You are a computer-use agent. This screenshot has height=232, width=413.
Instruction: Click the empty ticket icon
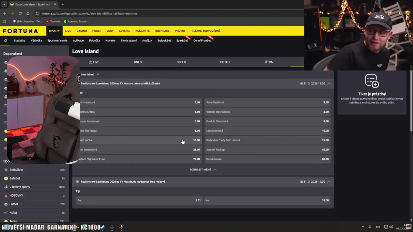coord(372,81)
